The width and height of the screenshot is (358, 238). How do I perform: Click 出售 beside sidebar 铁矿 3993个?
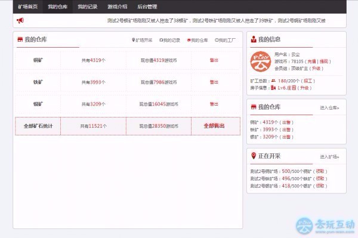(x=286, y=129)
